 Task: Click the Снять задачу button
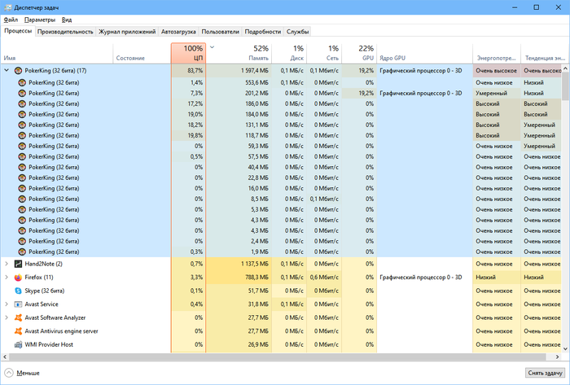tap(545, 373)
